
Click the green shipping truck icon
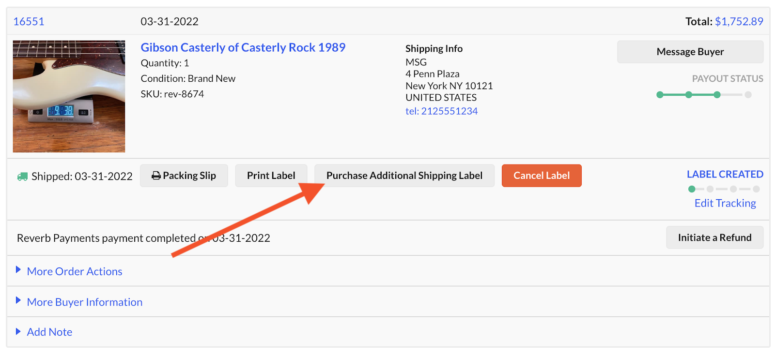[22, 177]
